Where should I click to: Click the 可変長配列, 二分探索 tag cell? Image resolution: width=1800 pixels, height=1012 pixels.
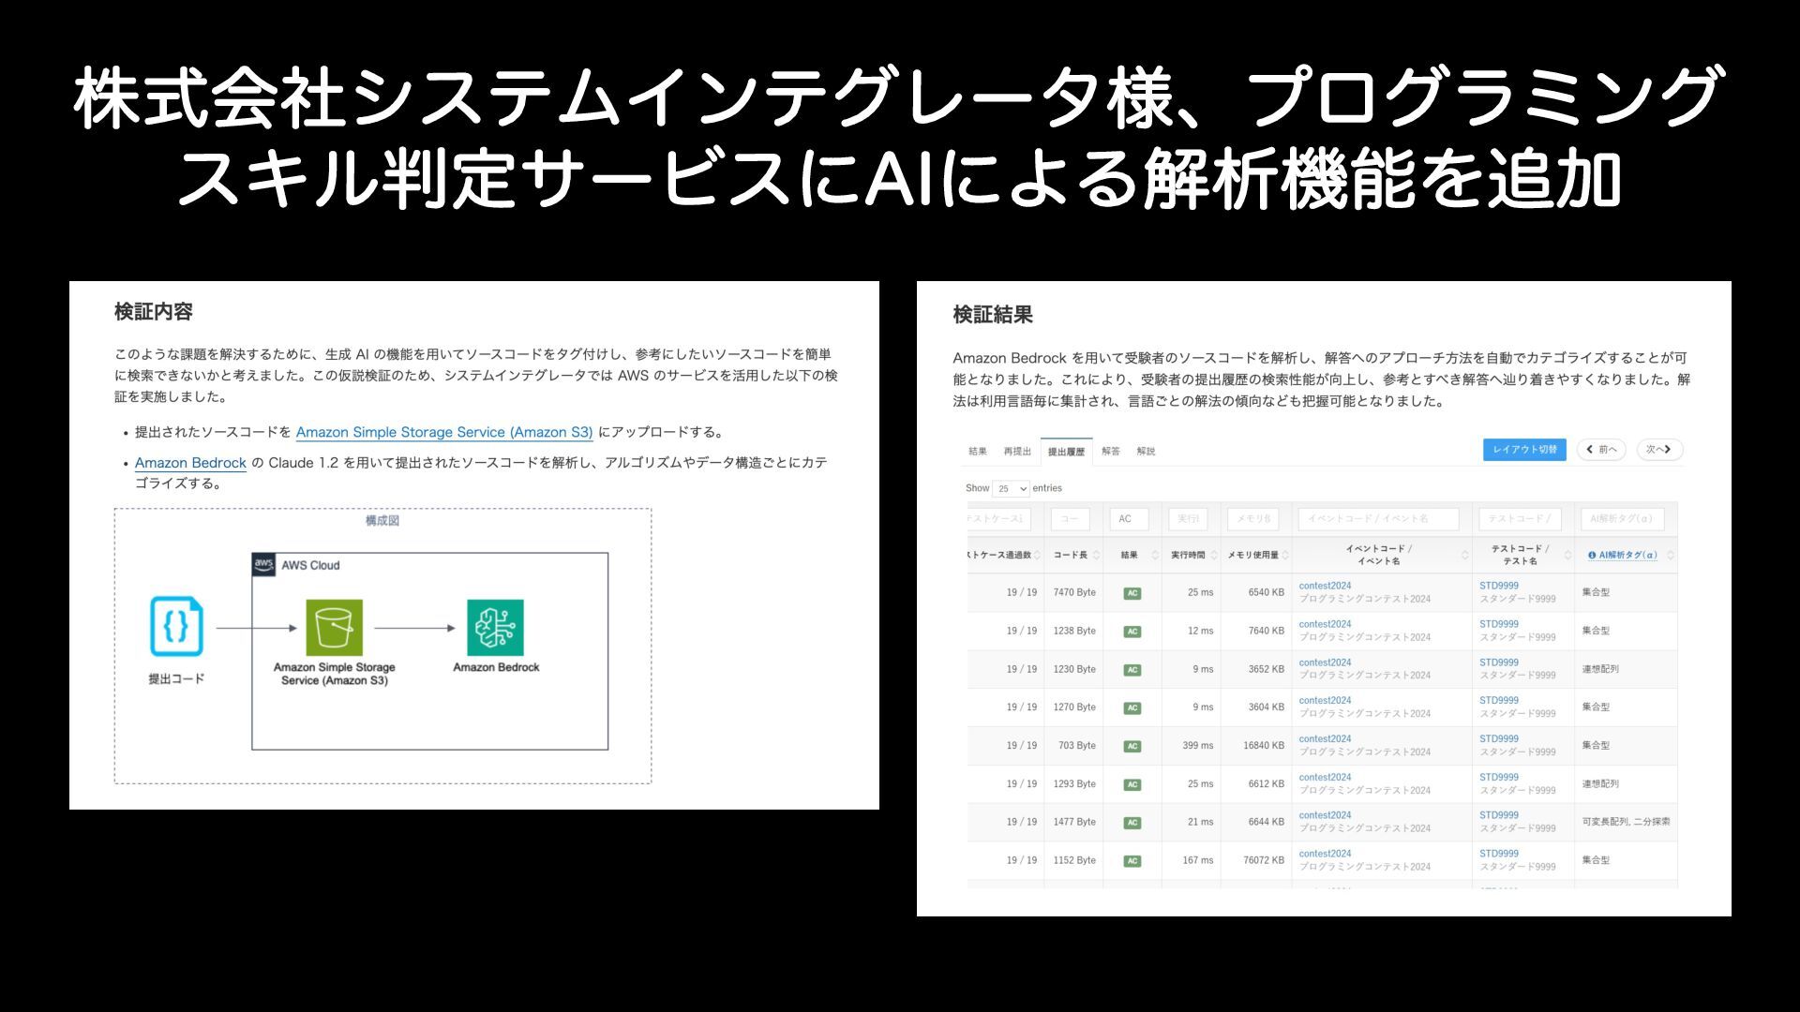[x=1626, y=823]
